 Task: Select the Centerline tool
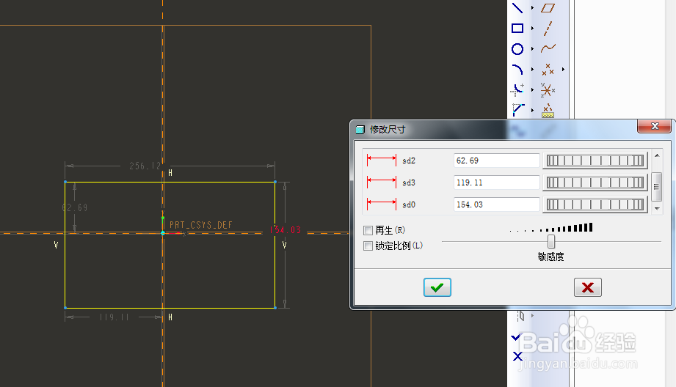pos(548,29)
